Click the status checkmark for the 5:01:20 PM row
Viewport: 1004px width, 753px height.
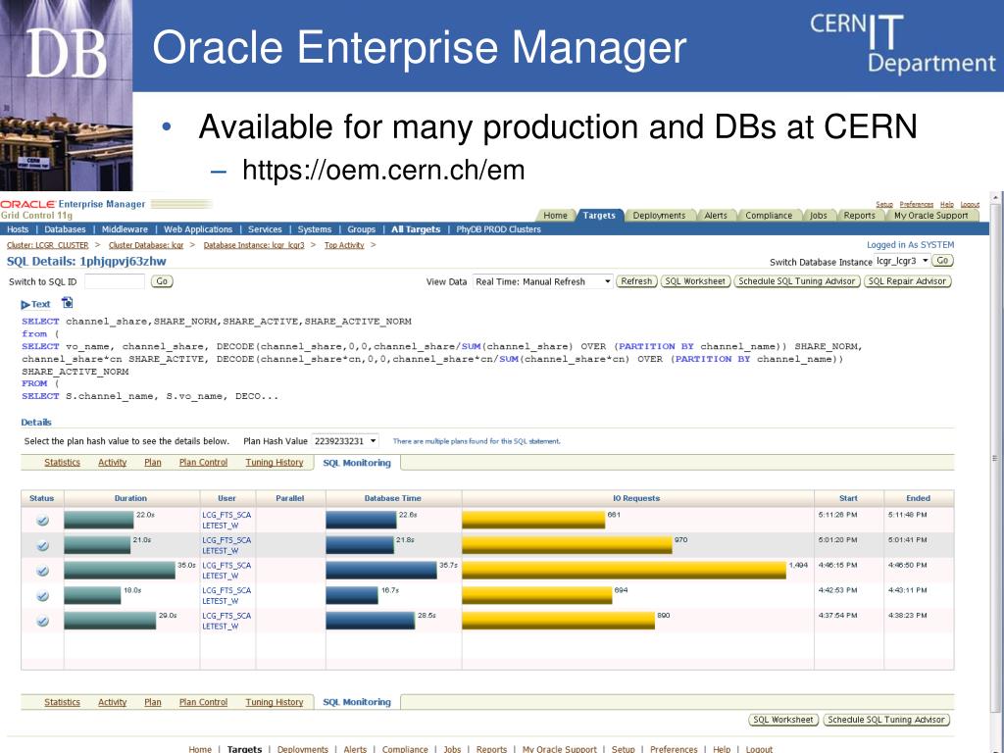pyautogui.click(x=42, y=545)
